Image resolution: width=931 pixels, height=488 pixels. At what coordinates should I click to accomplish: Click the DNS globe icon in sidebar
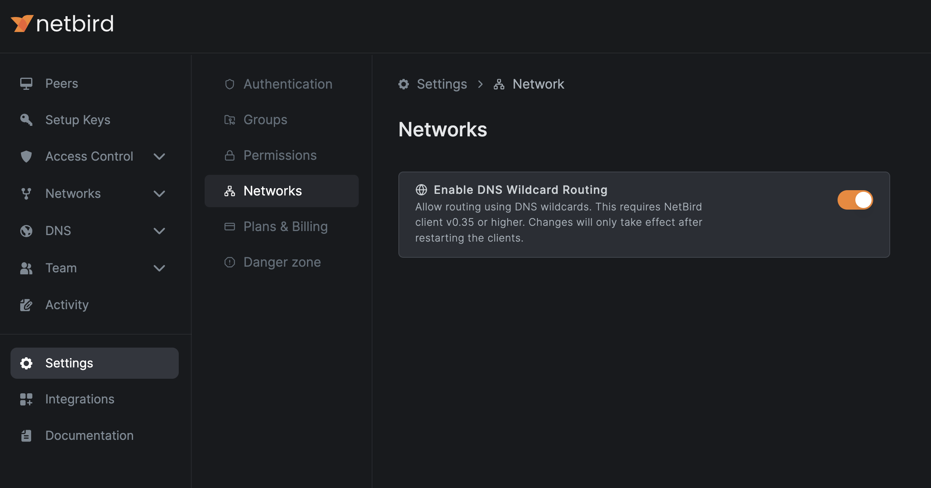tap(26, 231)
